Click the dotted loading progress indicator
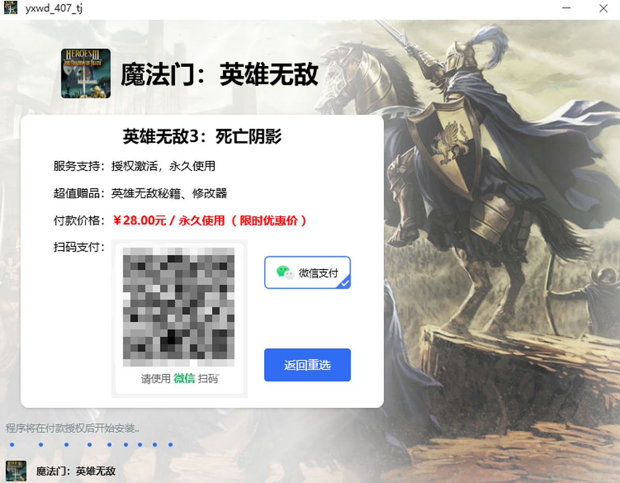This screenshot has height=483, width=620. (x=91, y=444)
